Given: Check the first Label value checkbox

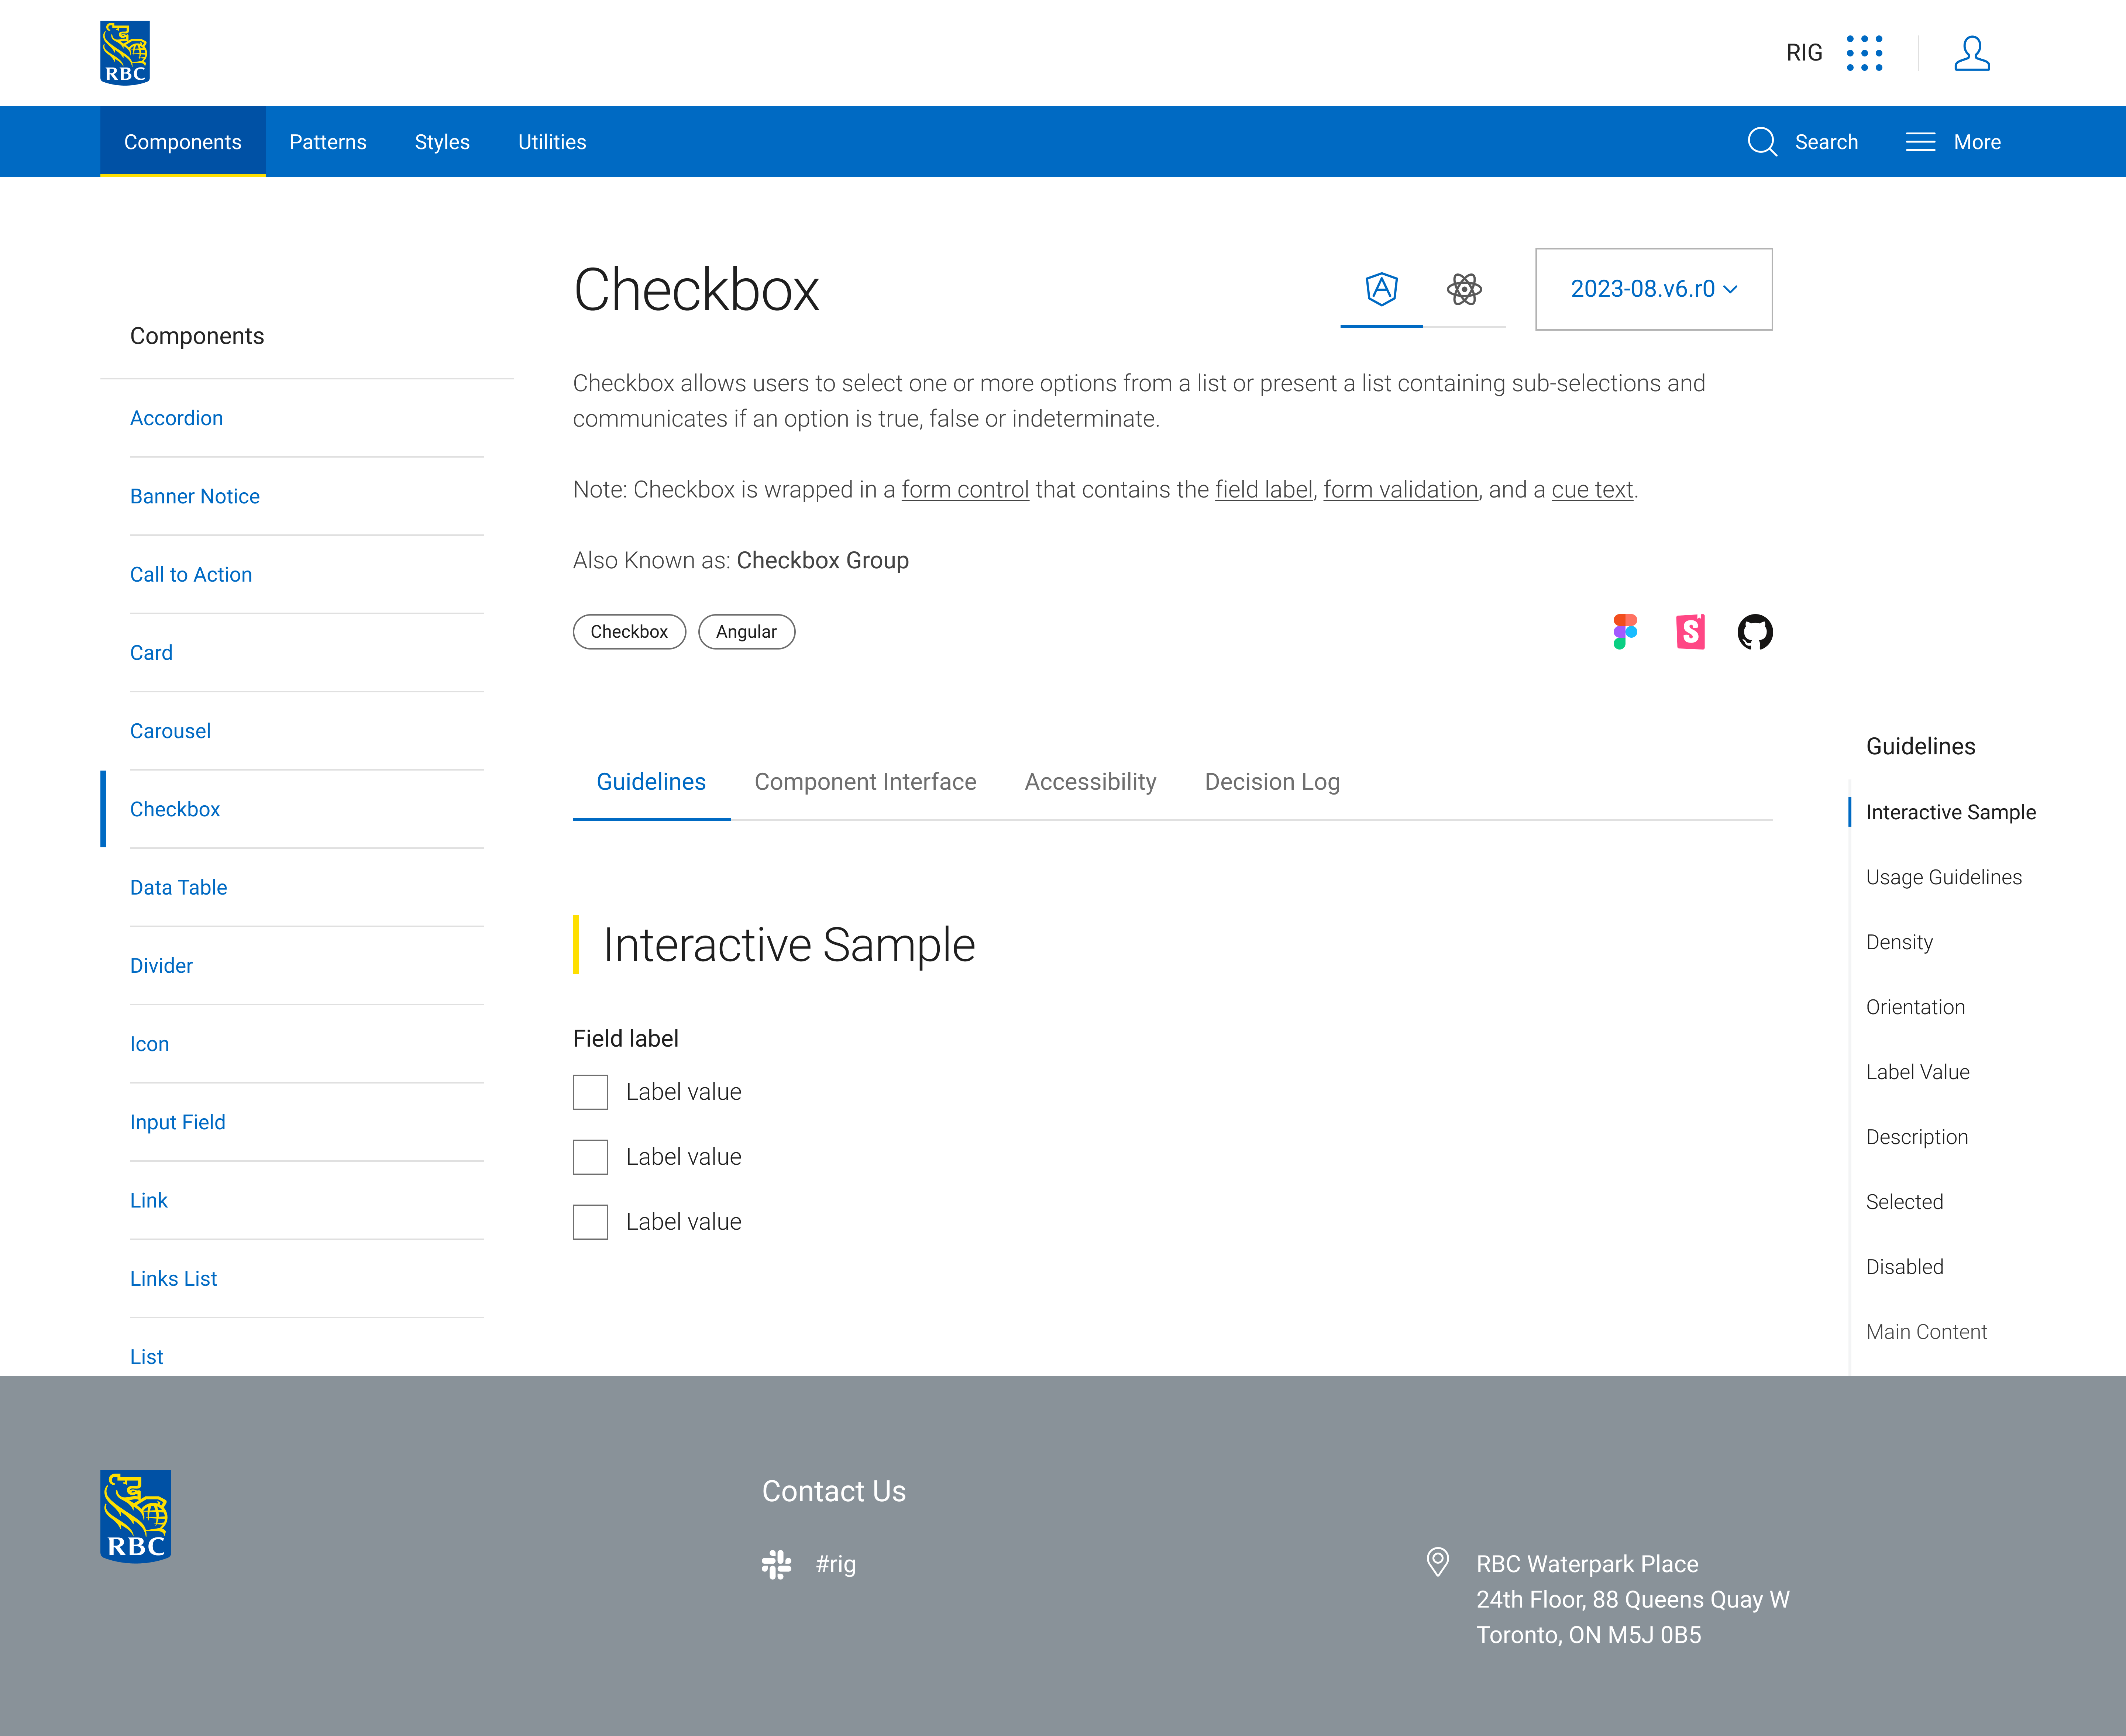Looking at the screenshot, I should click(x=590, y=1092).
